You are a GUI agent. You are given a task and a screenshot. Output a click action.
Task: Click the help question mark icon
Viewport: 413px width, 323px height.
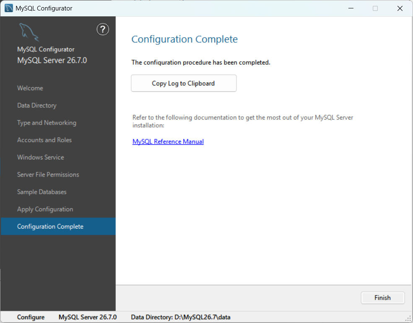click(x=103, y=29)
